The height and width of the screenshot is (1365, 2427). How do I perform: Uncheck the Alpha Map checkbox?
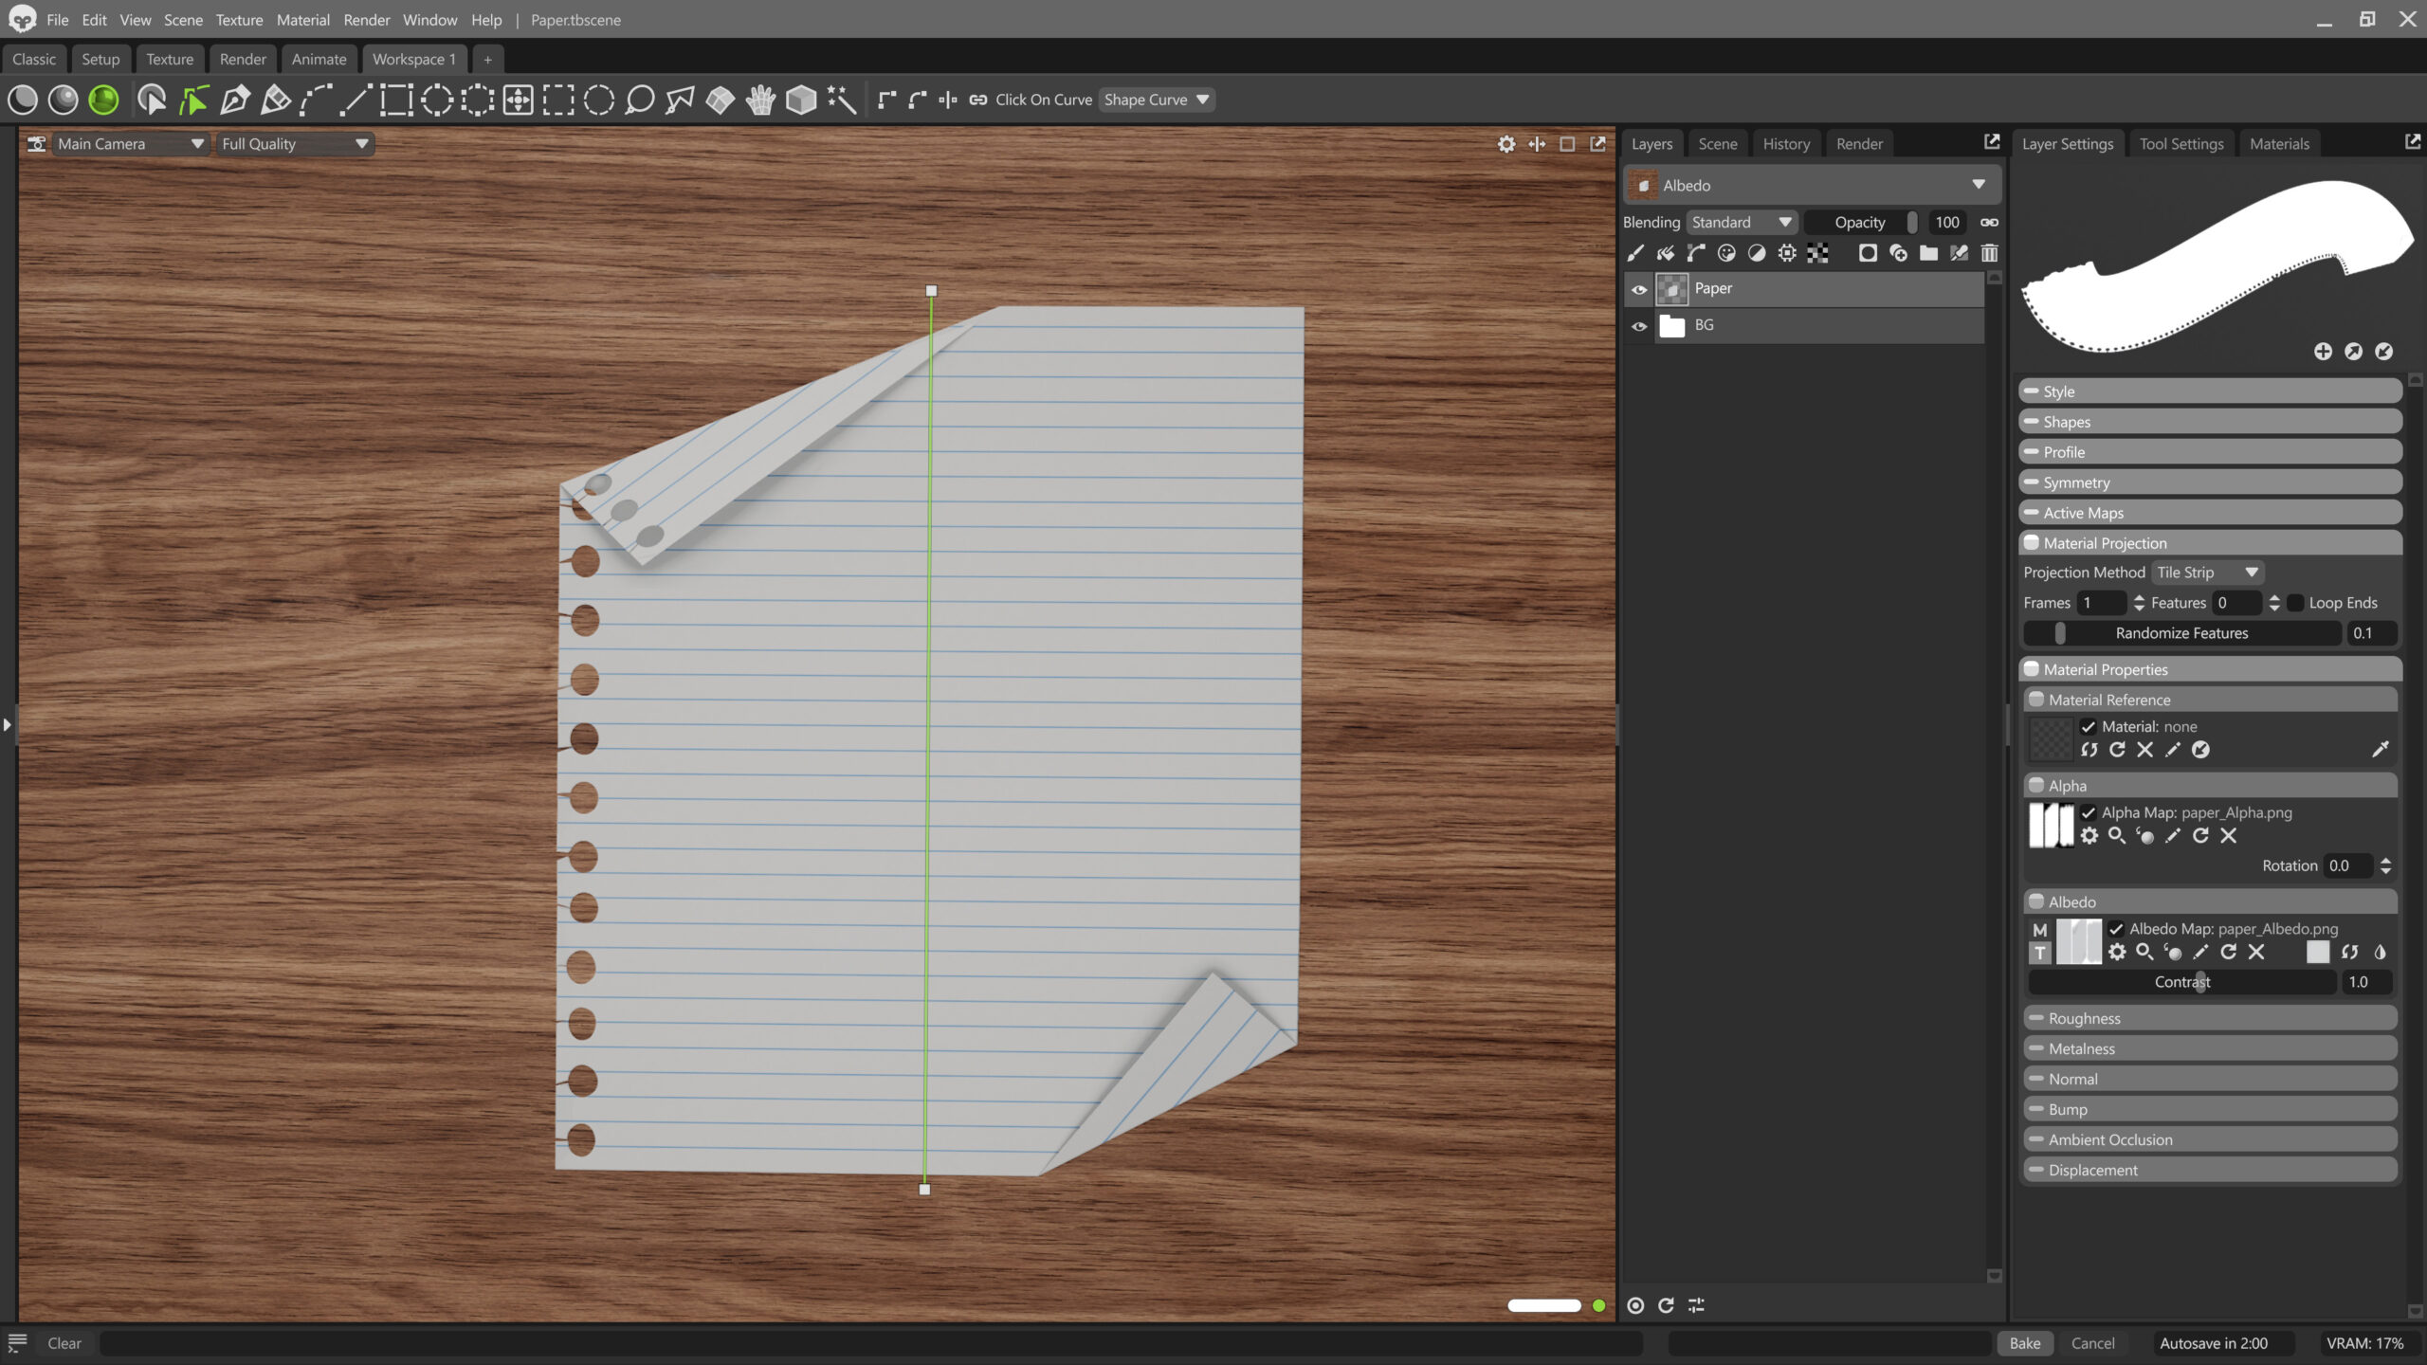[x=2088, y=812]
